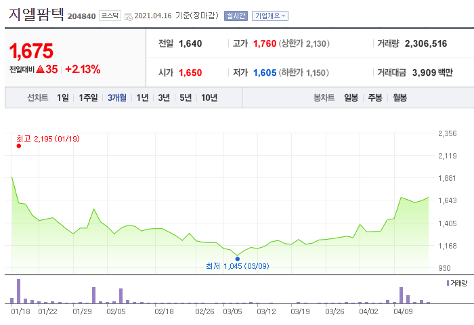Screen dimensions: 474x325
Task: Select the 3년 line chart tab
Action: coord(164,97)
